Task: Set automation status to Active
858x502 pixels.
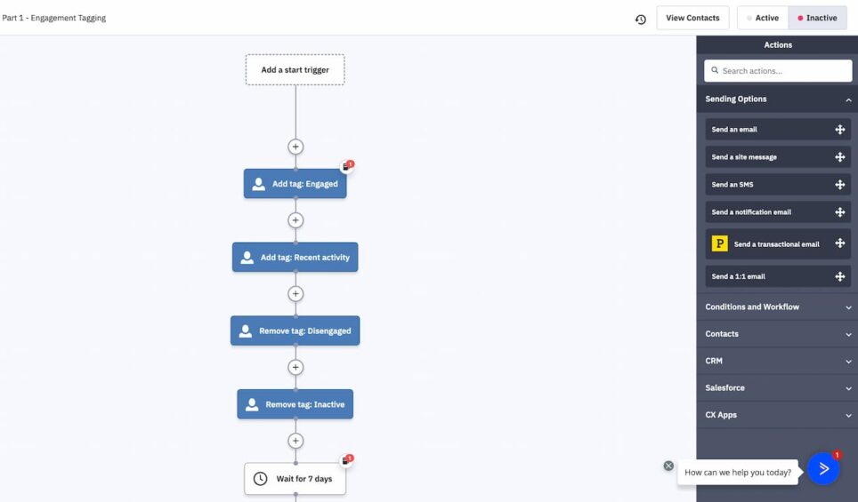Action: tap(763, 18)
